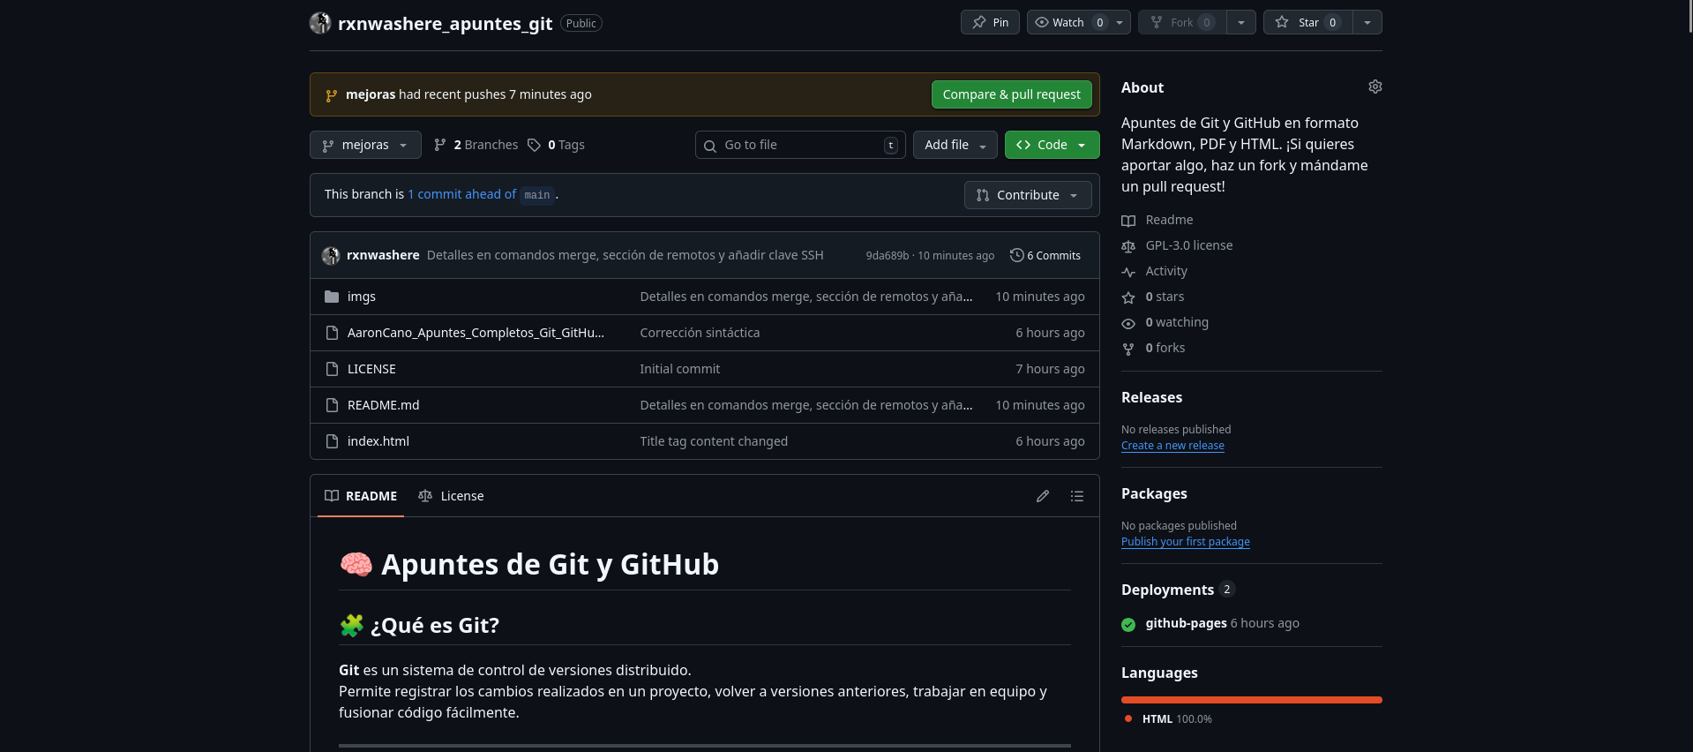The image size is (1693, 752).
Task: Click the file icon next to LICENSE
Action: click(x=332, y=369)
